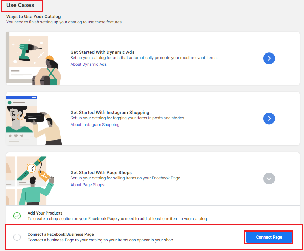
Task: Open the Instagram Shopping blue arrow button
Action: click(x=269, y=118)
